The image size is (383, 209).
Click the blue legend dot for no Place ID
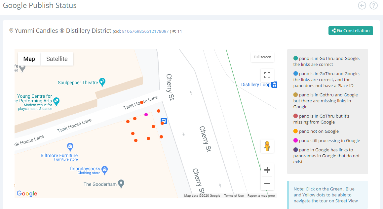pos(295,74)
